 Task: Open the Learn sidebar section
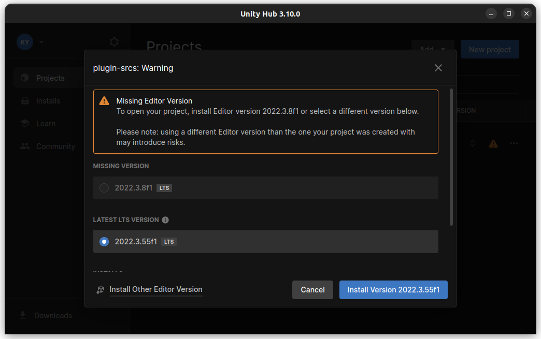pyautogui.click(x=46, y=123)
